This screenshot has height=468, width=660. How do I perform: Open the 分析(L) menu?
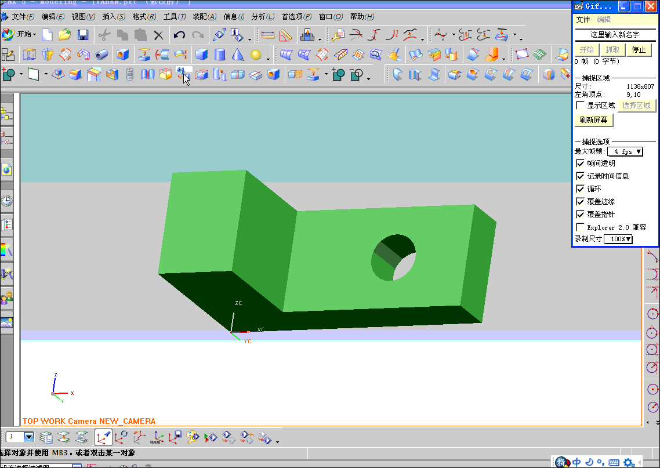tap(263, 16)
